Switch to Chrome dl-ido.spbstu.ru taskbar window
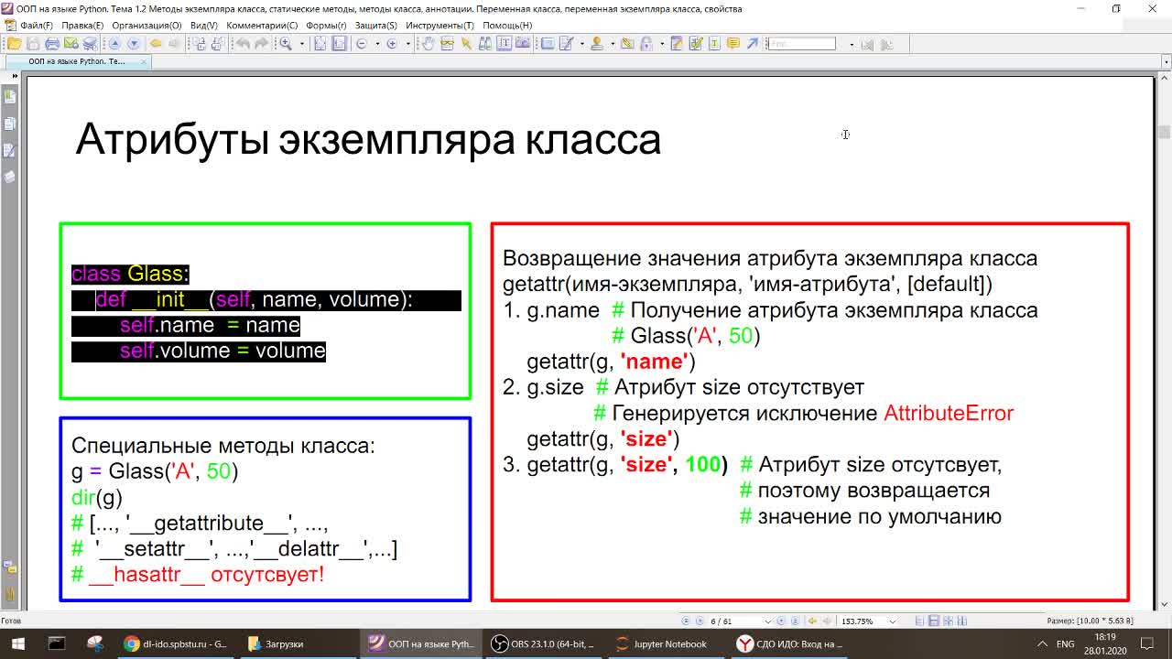Screen dimensions: 1172x659 click(x=176, y=643)
